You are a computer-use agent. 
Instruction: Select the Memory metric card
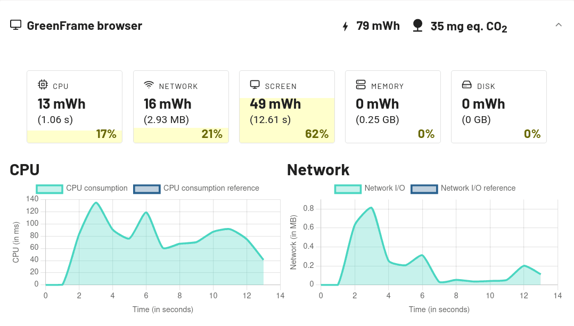point(393,107)
